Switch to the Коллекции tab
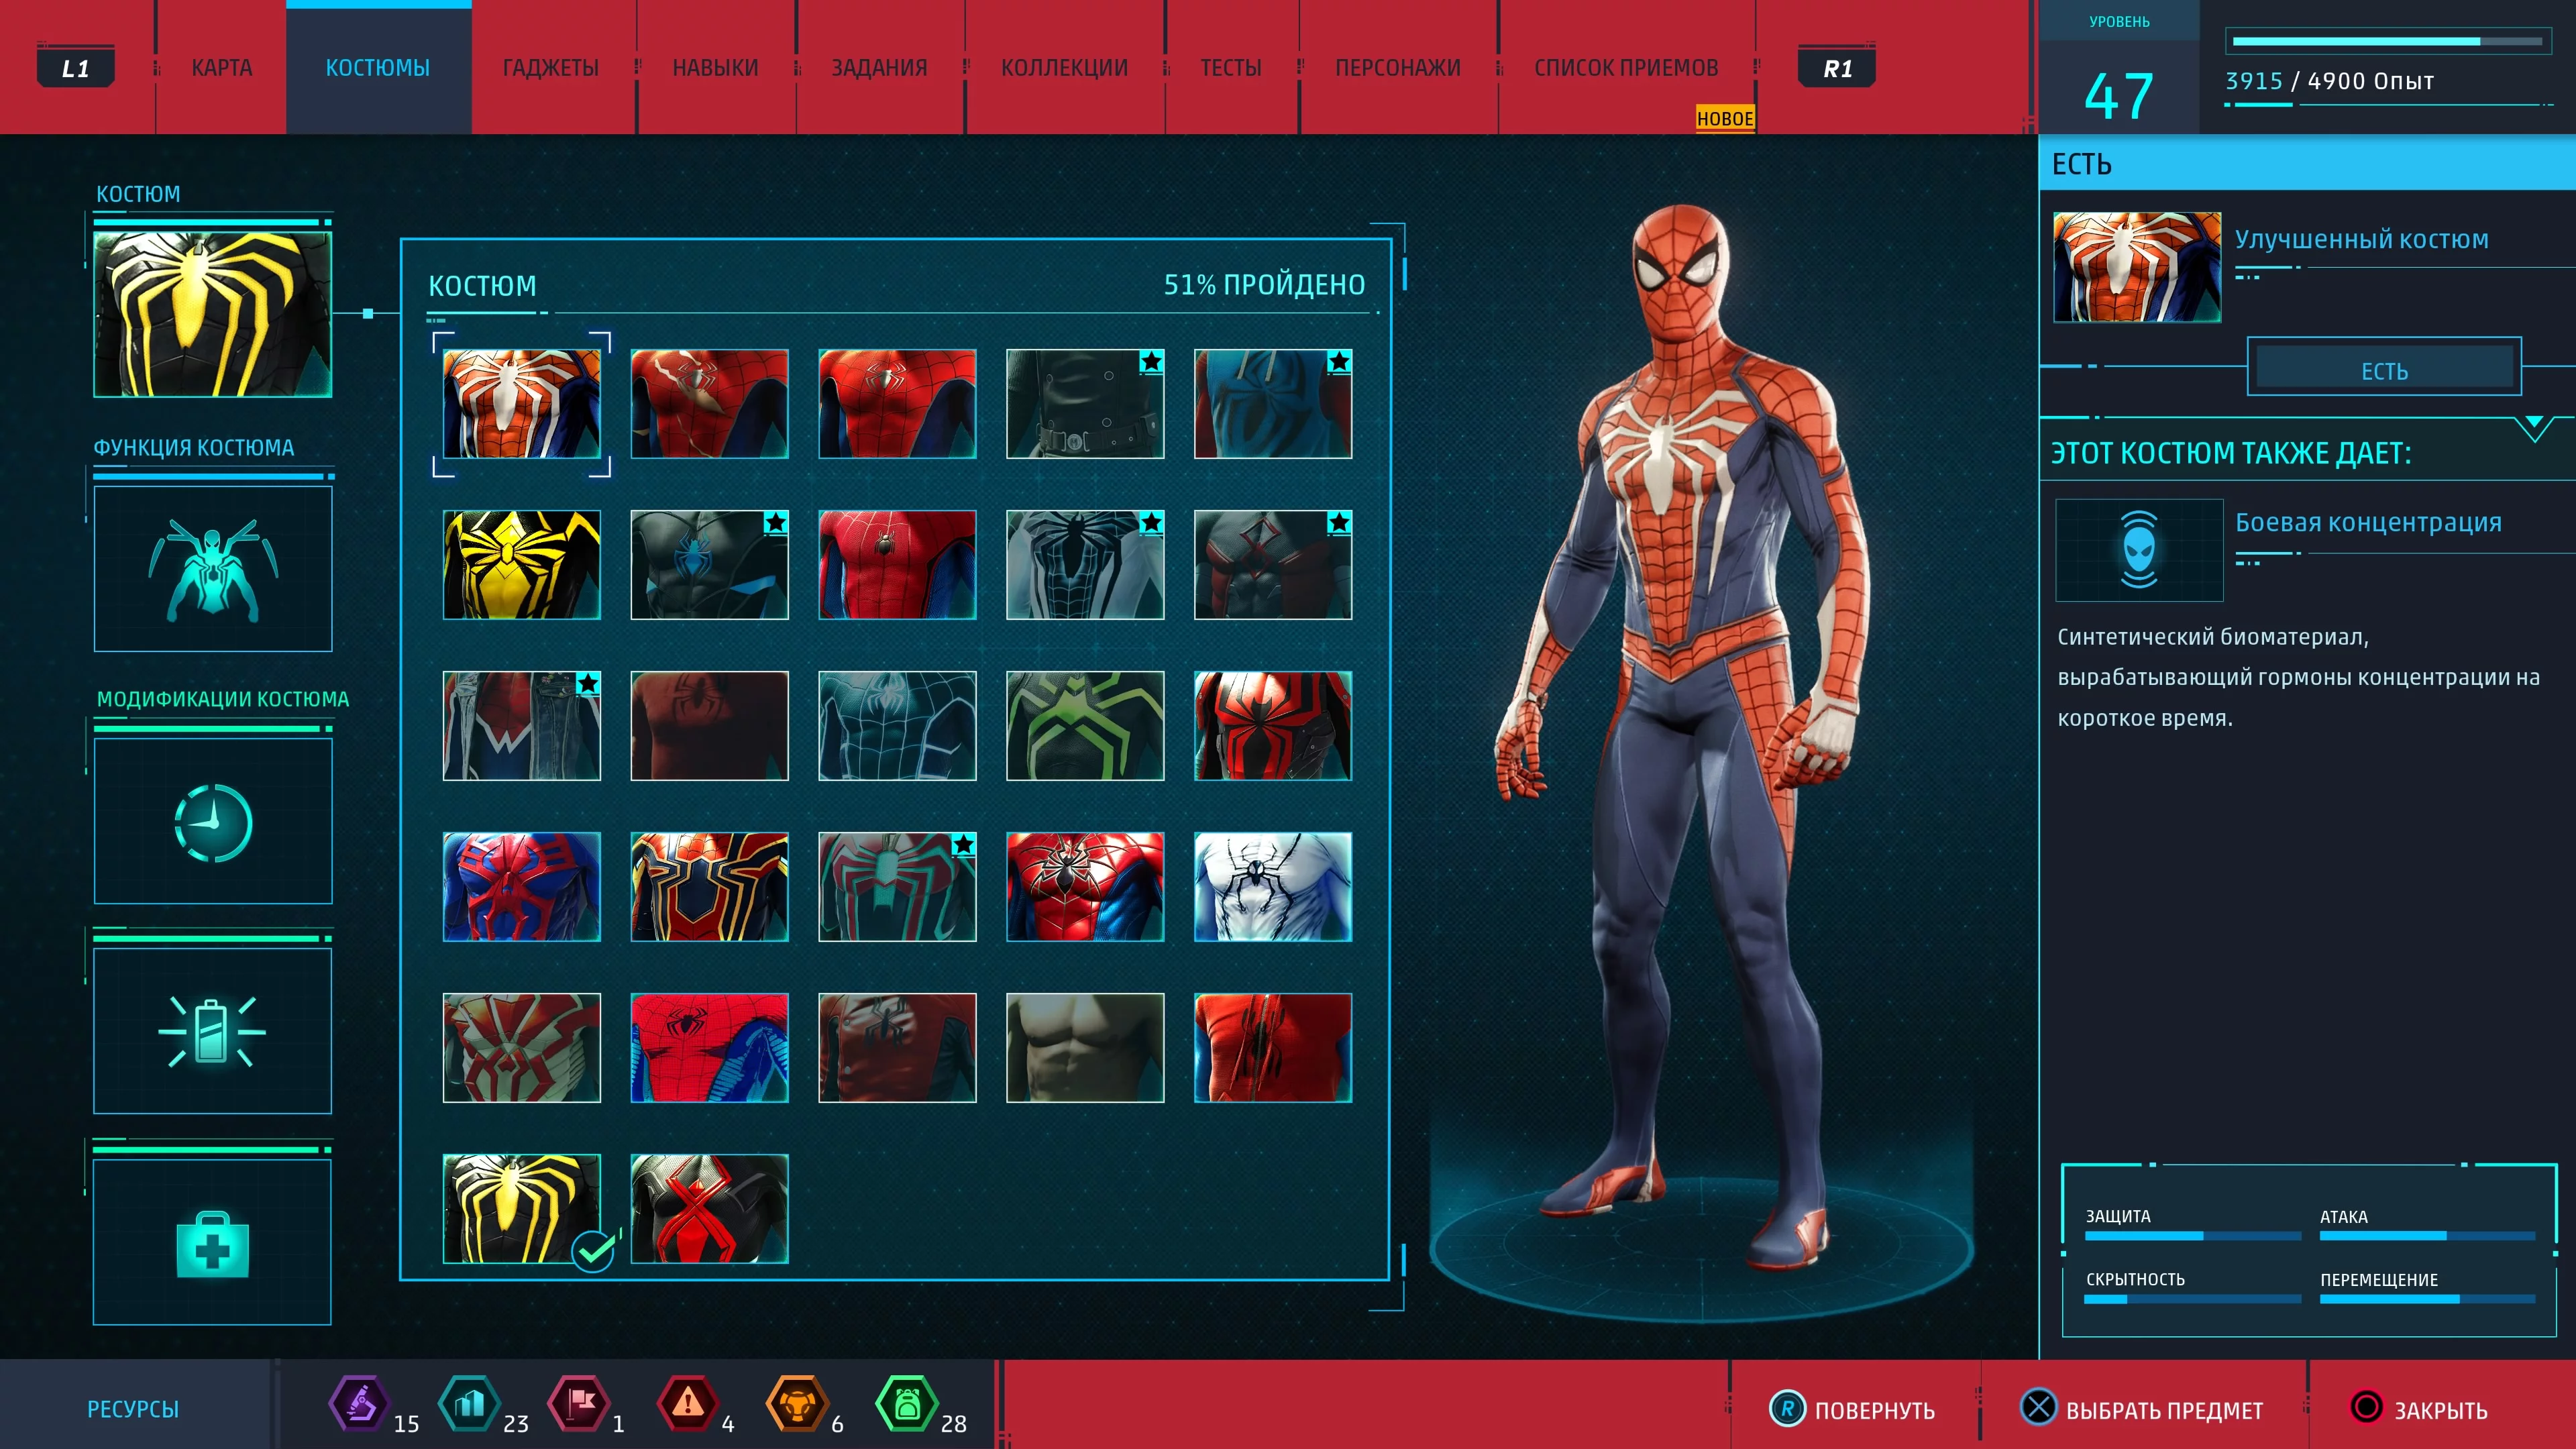 pyautogui.click(x=1064, y=68)
